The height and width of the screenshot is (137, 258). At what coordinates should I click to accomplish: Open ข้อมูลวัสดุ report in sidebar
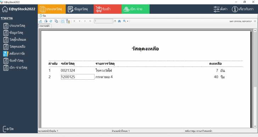click(x=13, y=33)
